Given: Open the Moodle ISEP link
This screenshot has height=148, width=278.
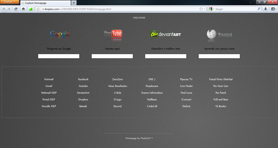Looking at the screenshot, I should click(49, 106).
